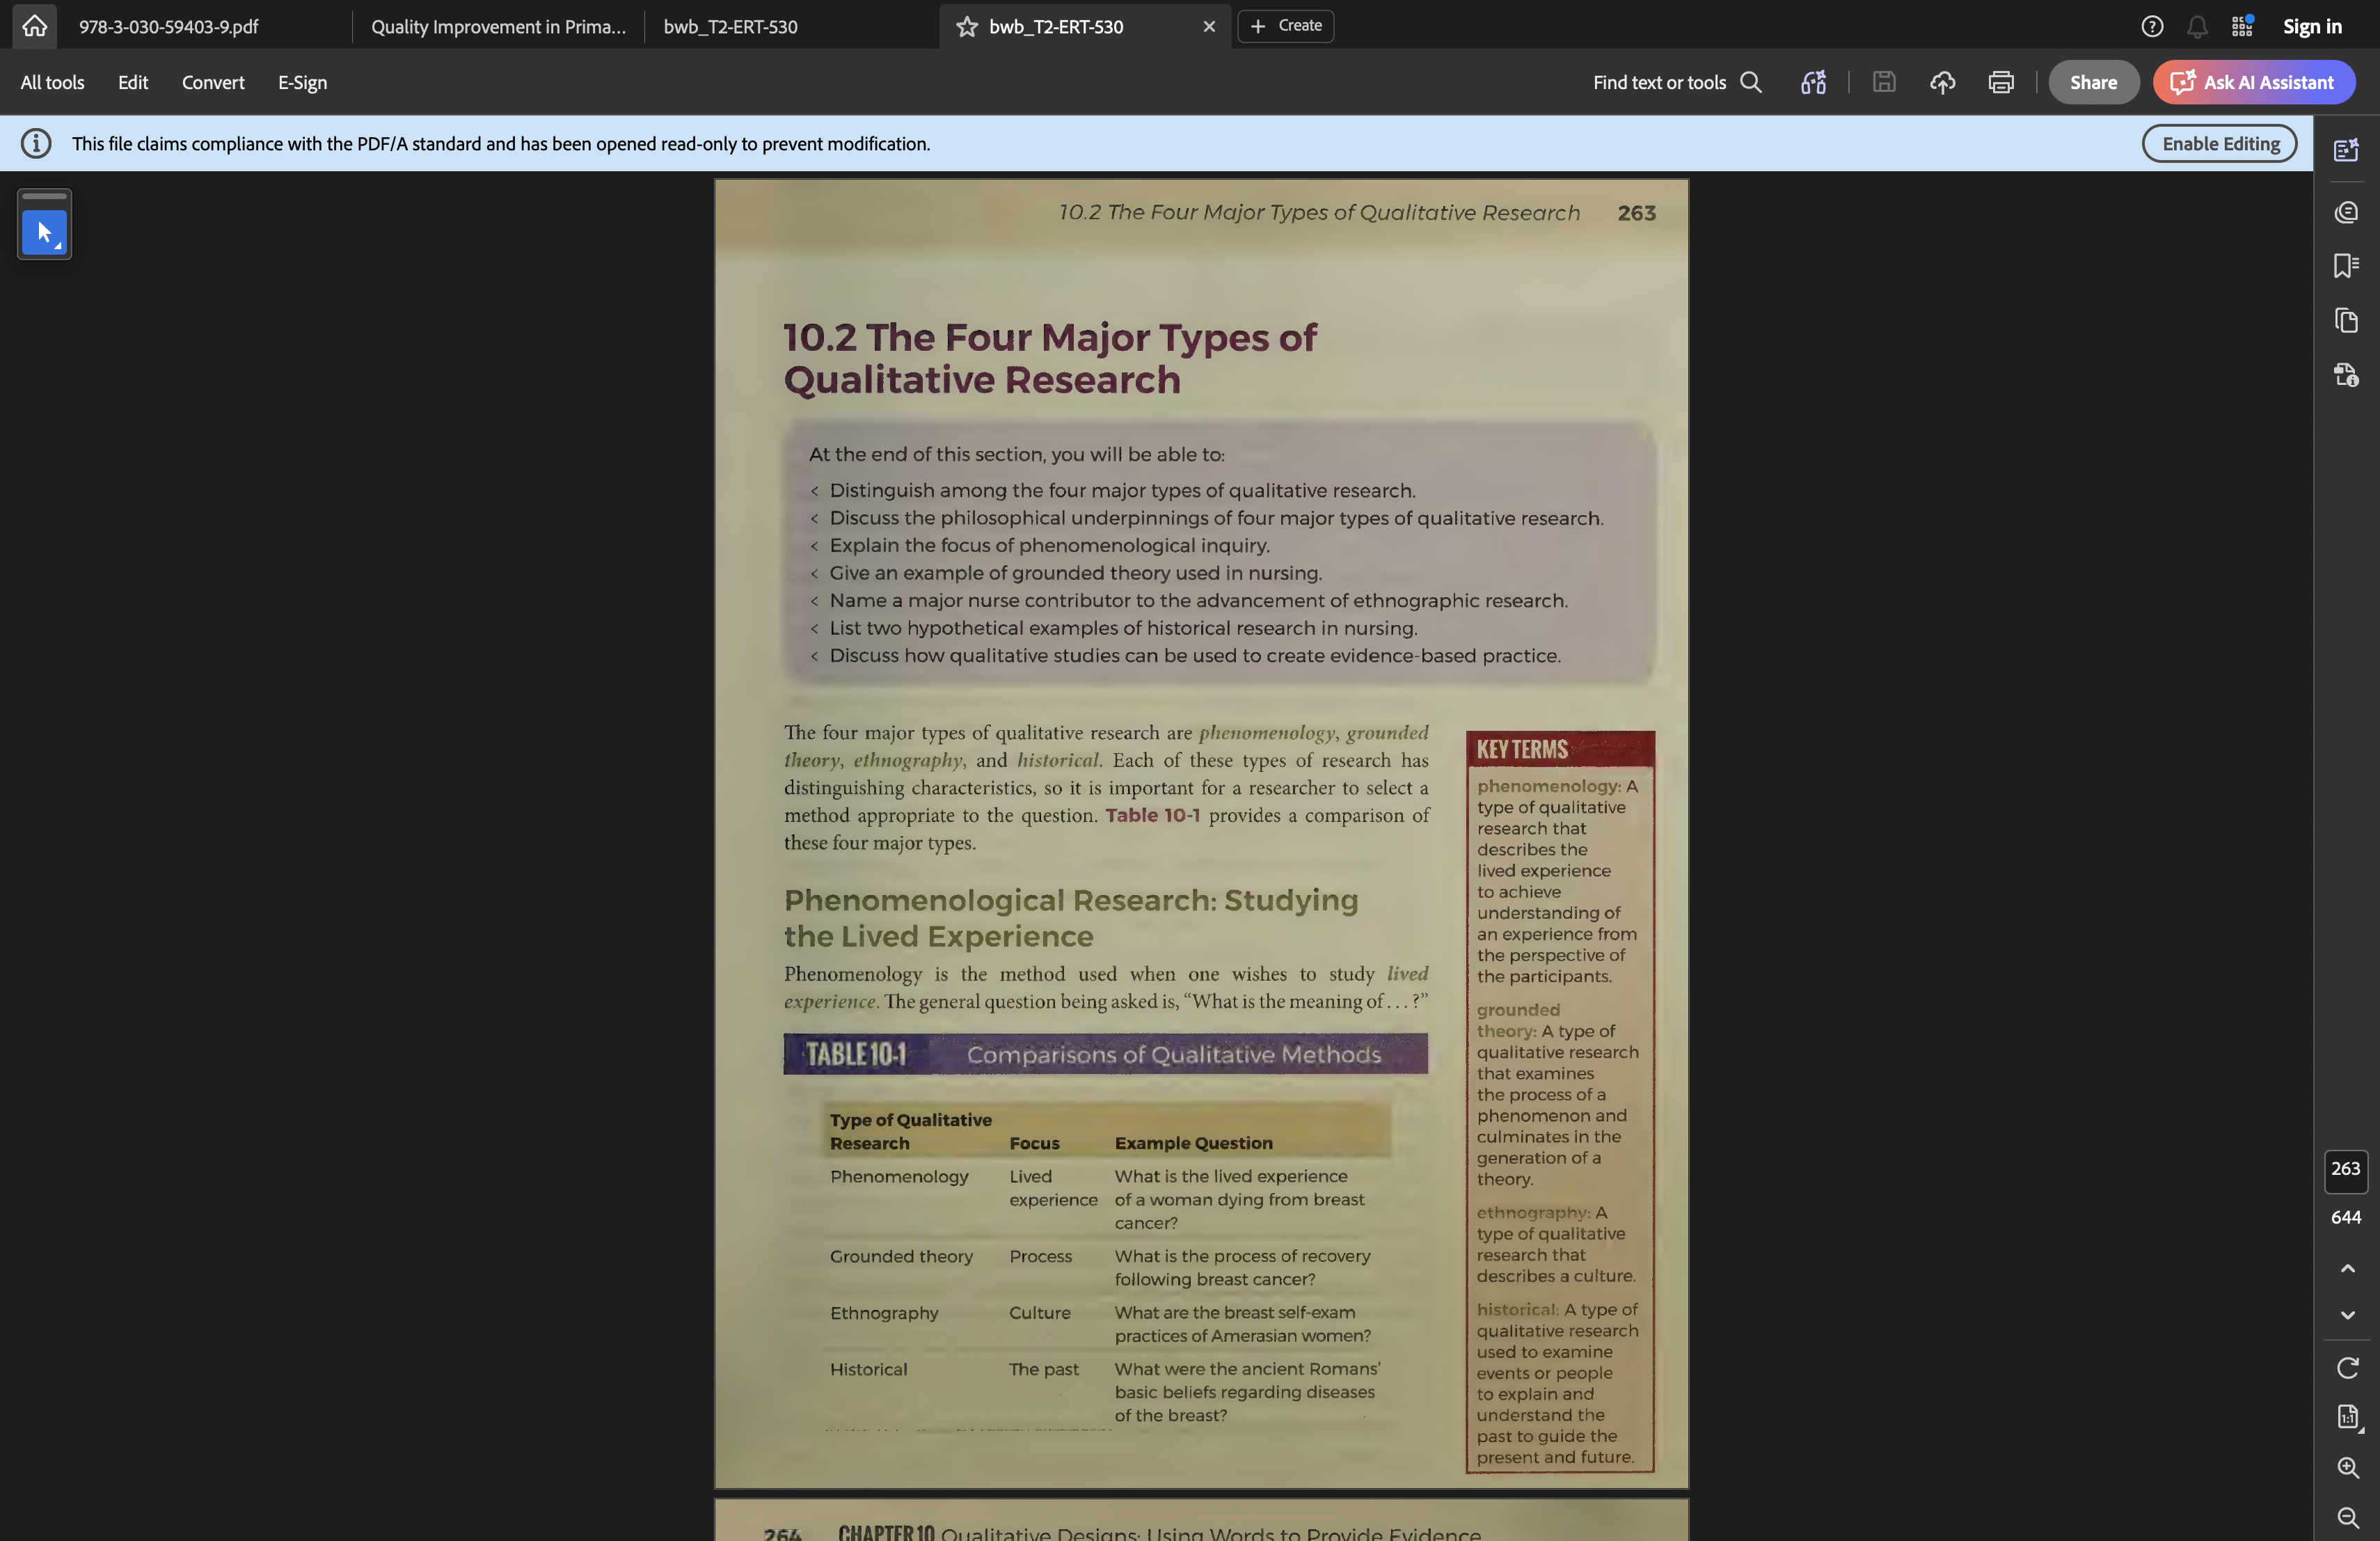Click the Ask AI Assistant button

click(2253, 82)
